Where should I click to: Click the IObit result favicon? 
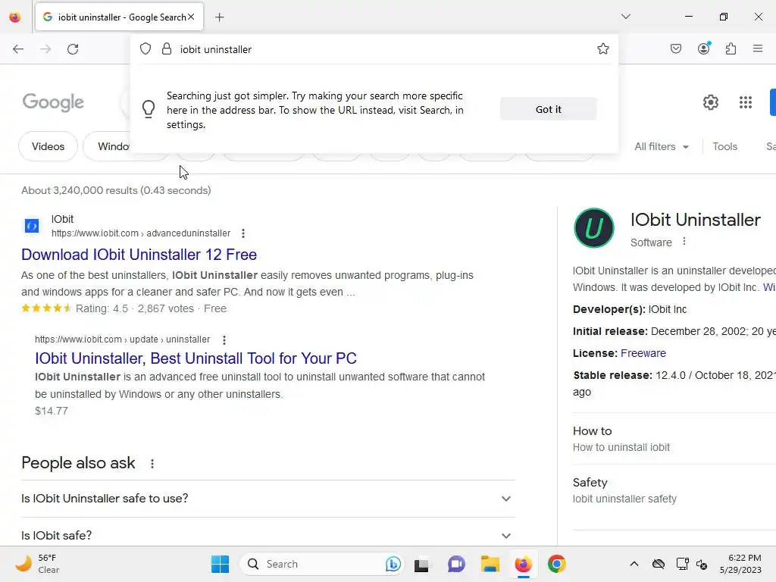pos(32,226)
